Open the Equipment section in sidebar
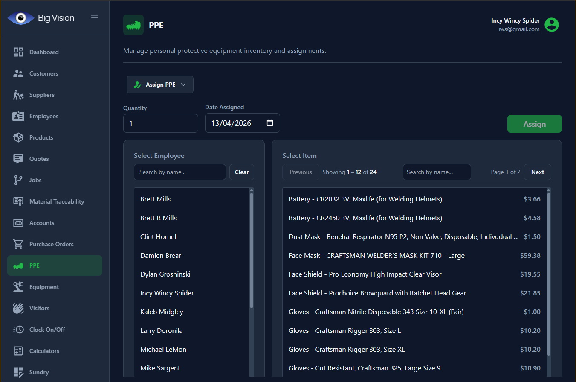 coord(44,287)
